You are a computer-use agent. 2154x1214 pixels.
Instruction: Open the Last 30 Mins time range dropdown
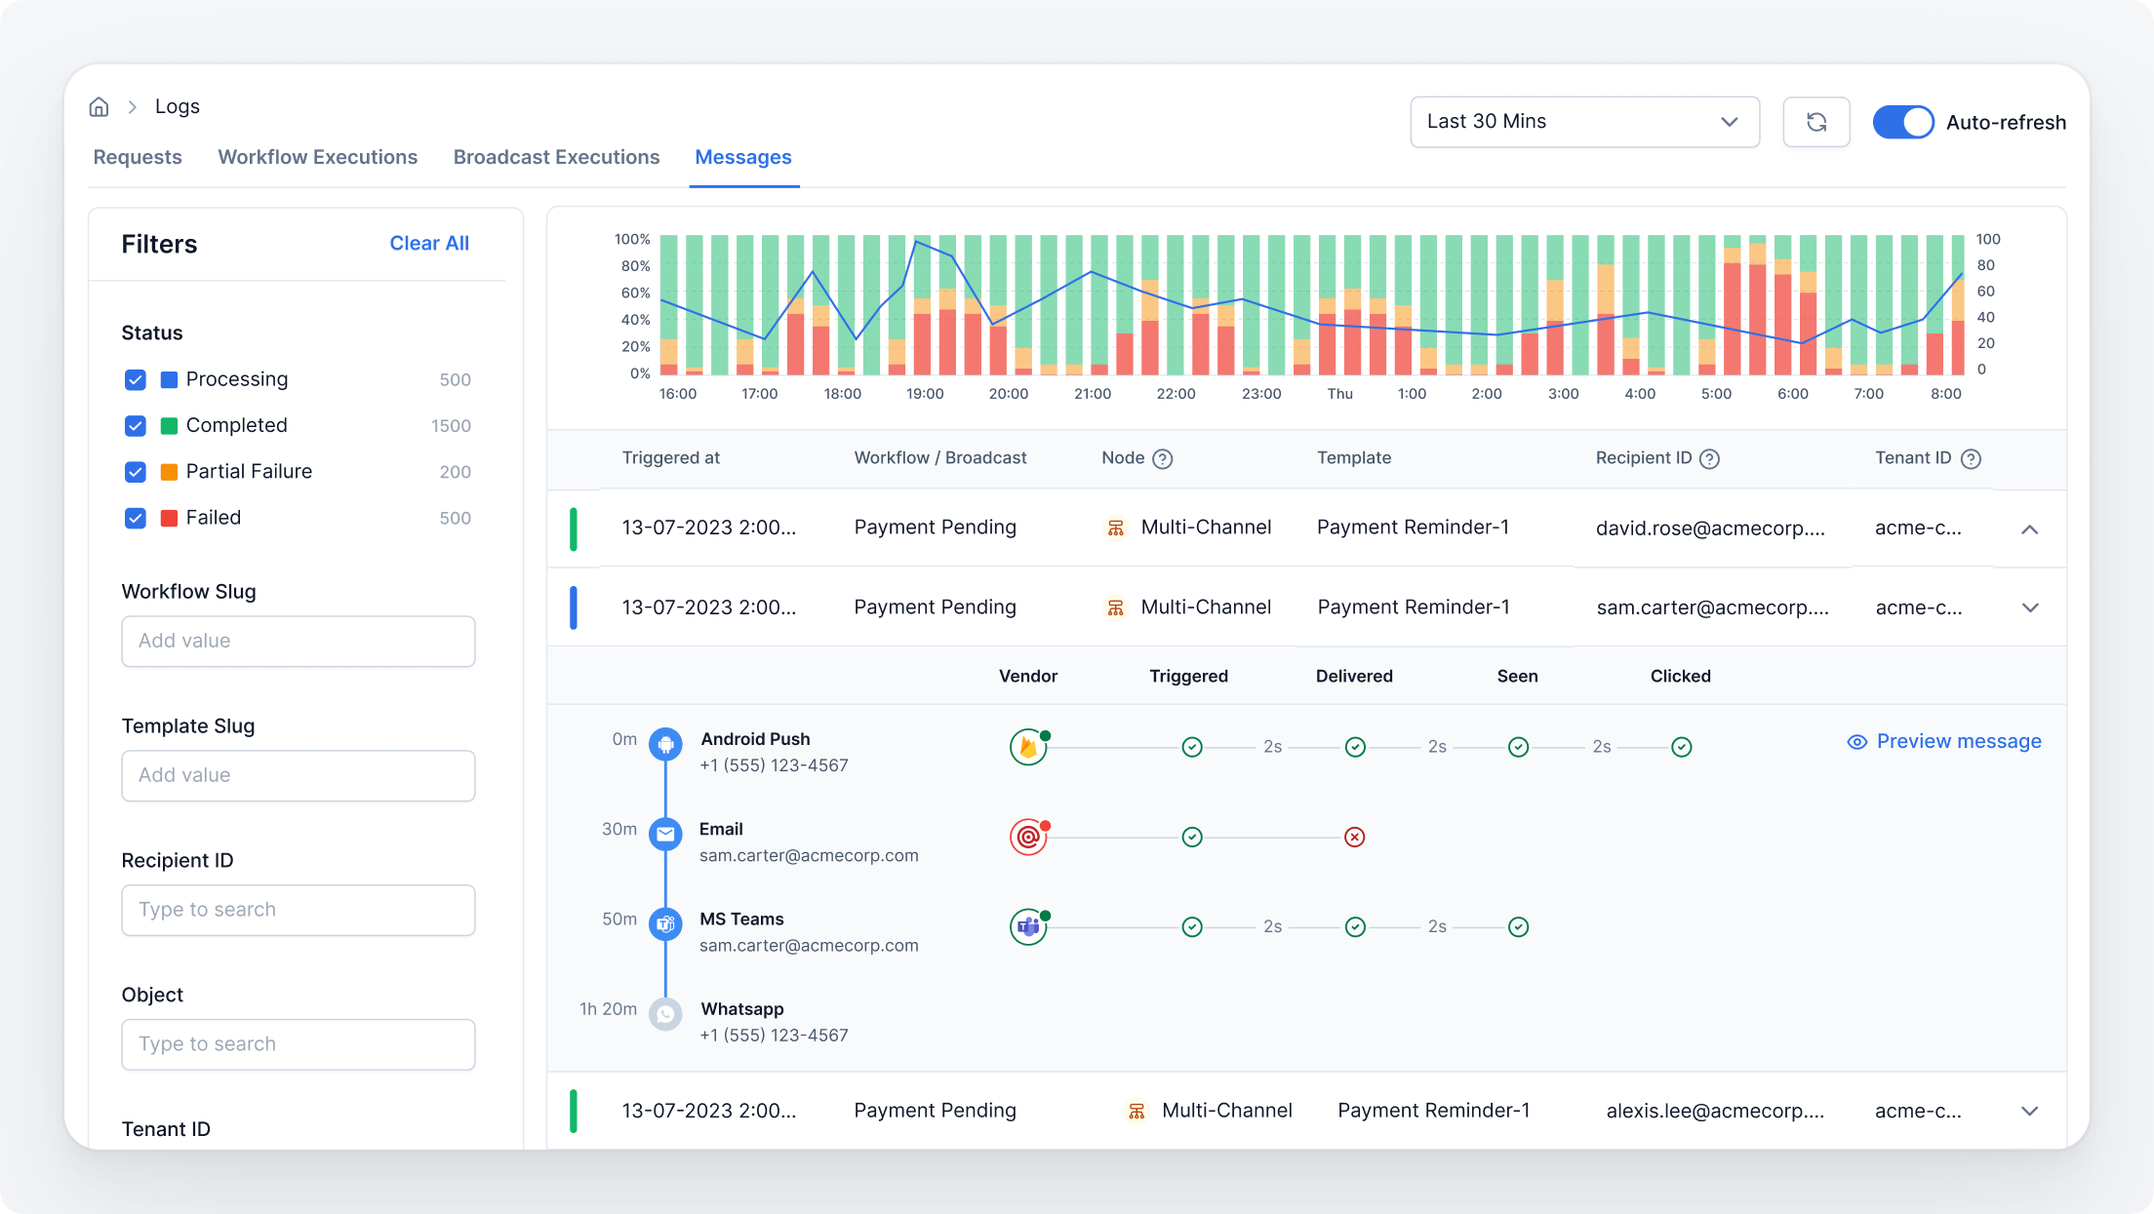tap(1583, 122)
